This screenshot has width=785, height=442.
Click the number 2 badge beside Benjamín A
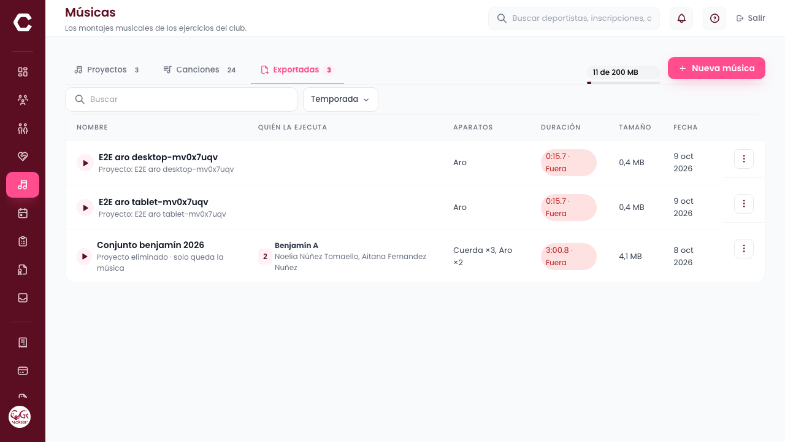(x=265, y=257)
